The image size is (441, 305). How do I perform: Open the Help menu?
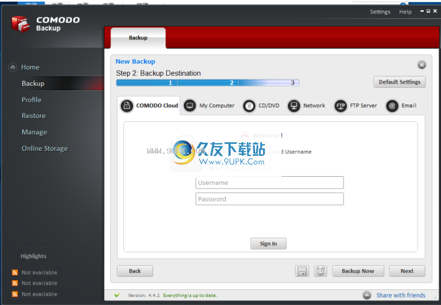pos(405,12)
